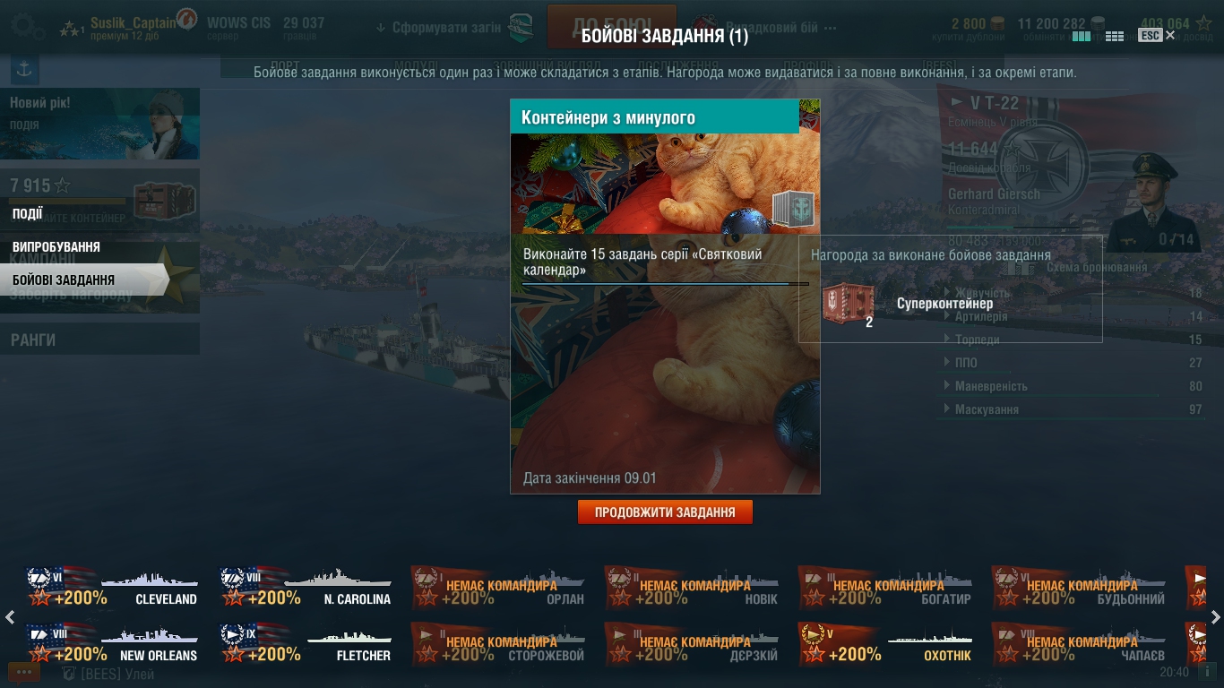1224x688 pixels.
Task: Click the Суперконтейнер reward crate icon
Action: 848,304
